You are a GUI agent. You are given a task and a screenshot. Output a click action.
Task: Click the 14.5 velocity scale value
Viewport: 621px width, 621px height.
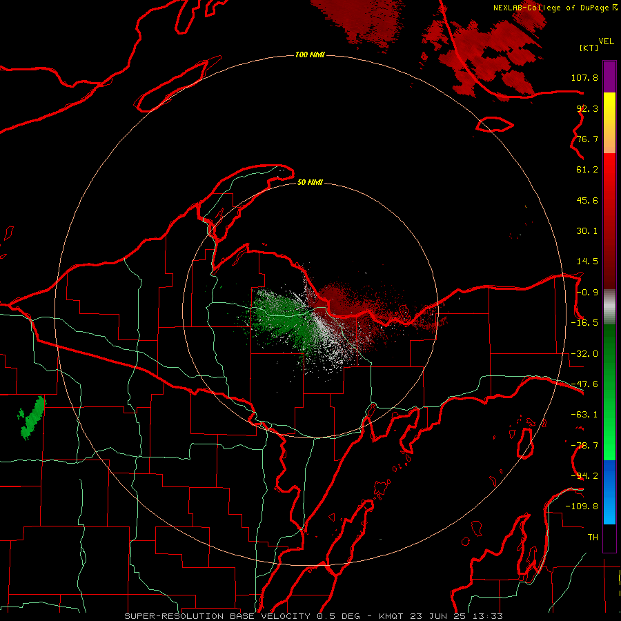(x=587, y=262)
